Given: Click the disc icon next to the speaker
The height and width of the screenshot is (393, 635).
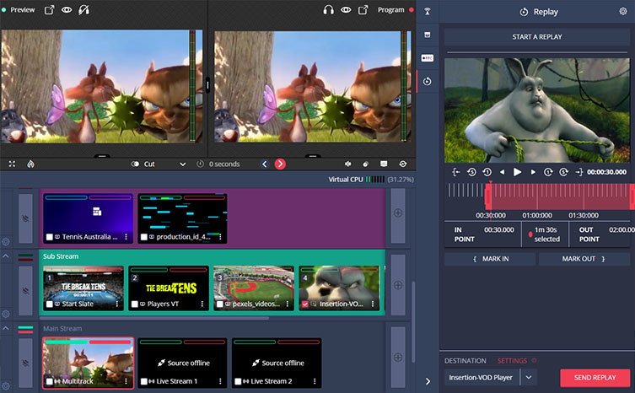Looking at the screenshot, I should [x=366, y=164].
